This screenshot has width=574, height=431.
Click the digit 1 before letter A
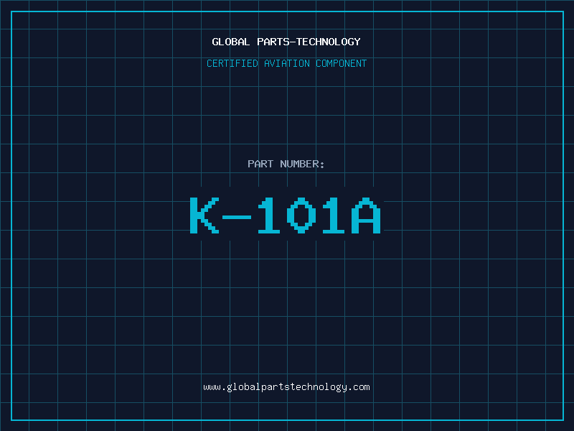334,215
